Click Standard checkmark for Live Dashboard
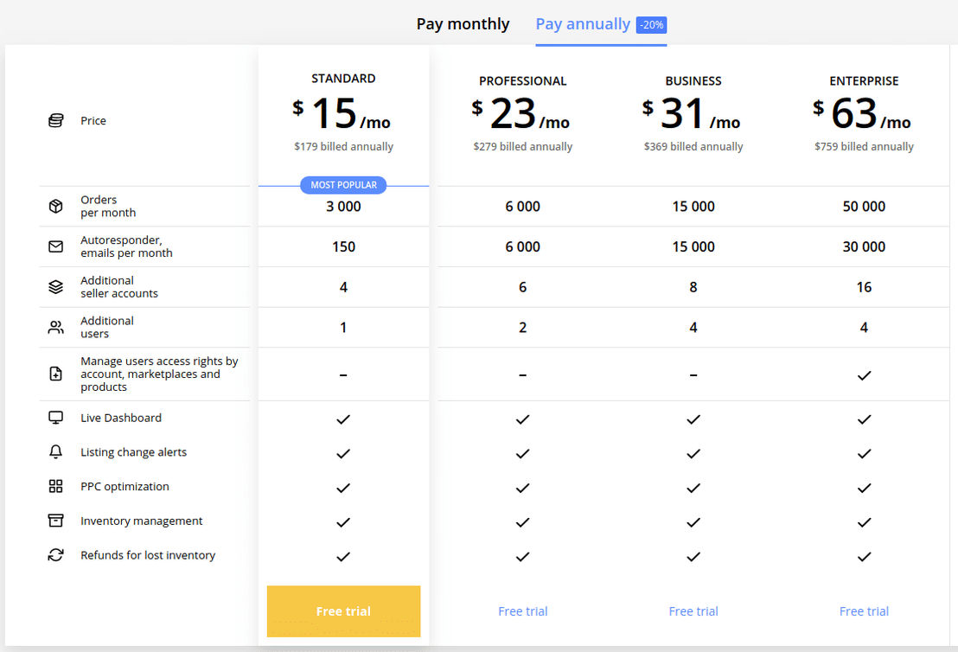Image resolution: width=958 pixels, height=652 pixels. tap(343, 419)
